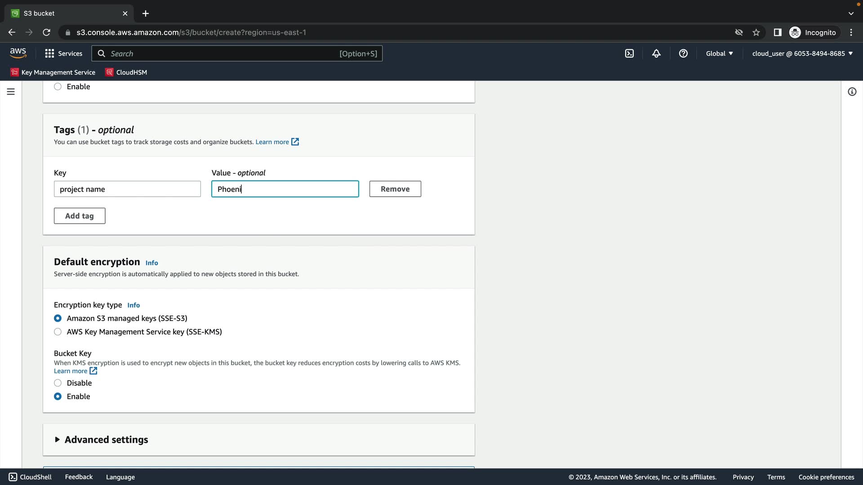Screen dimensions: 863x485
Task: Select Disable for Bucket Key
Action: tap(58, 383)
